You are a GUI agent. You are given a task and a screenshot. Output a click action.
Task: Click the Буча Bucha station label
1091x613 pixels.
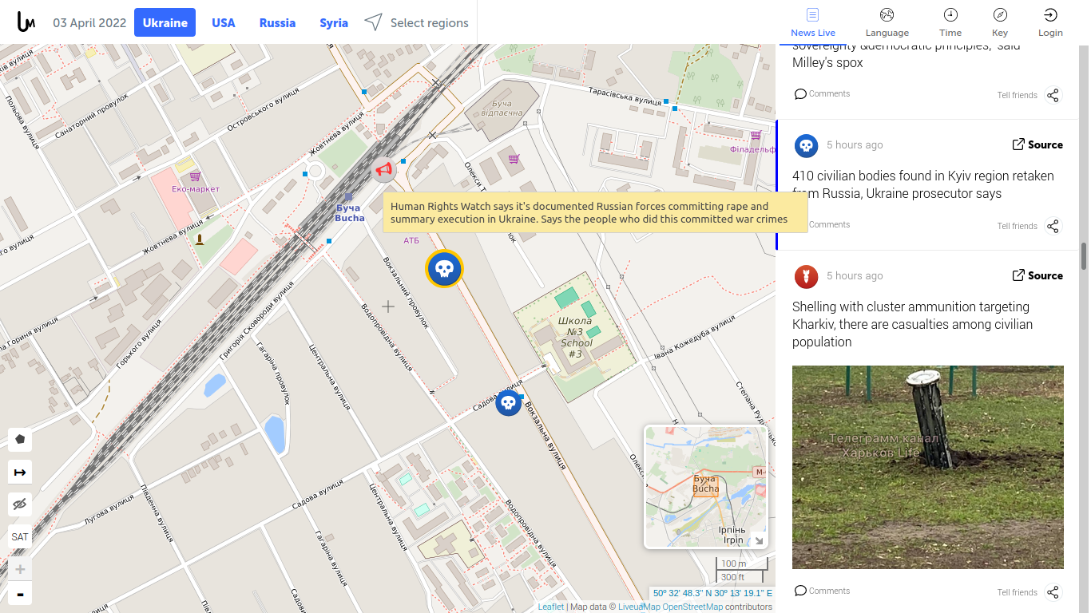coord(349,213)
